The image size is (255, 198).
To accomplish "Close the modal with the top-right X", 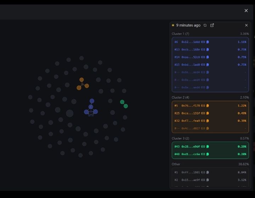I will [x=246, y=11].
